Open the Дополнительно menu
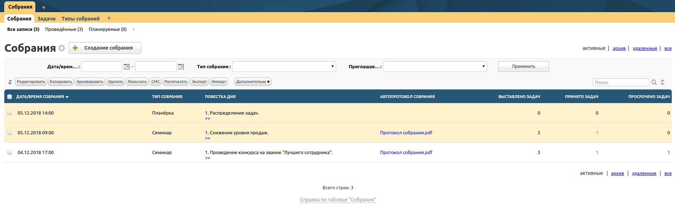 253,82
